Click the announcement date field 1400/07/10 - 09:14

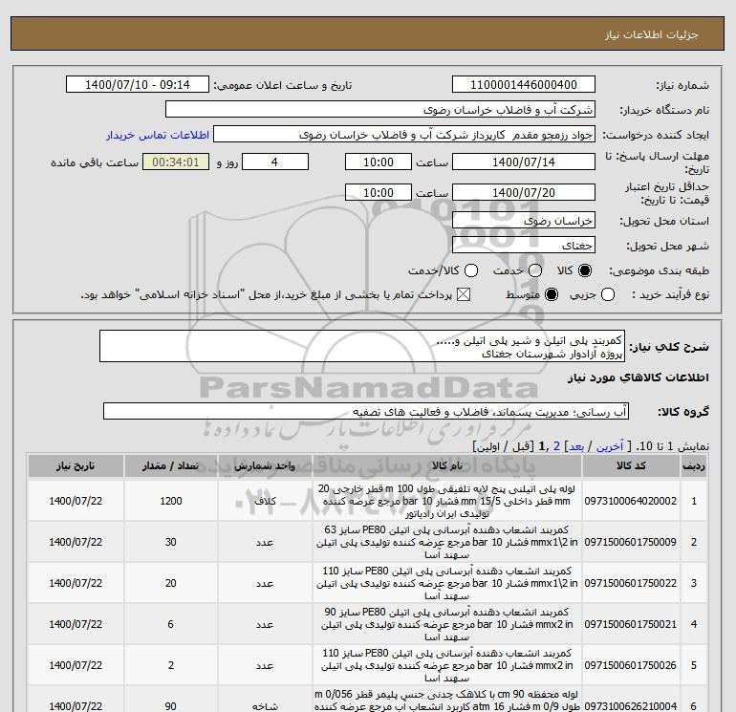click(137, 84)
